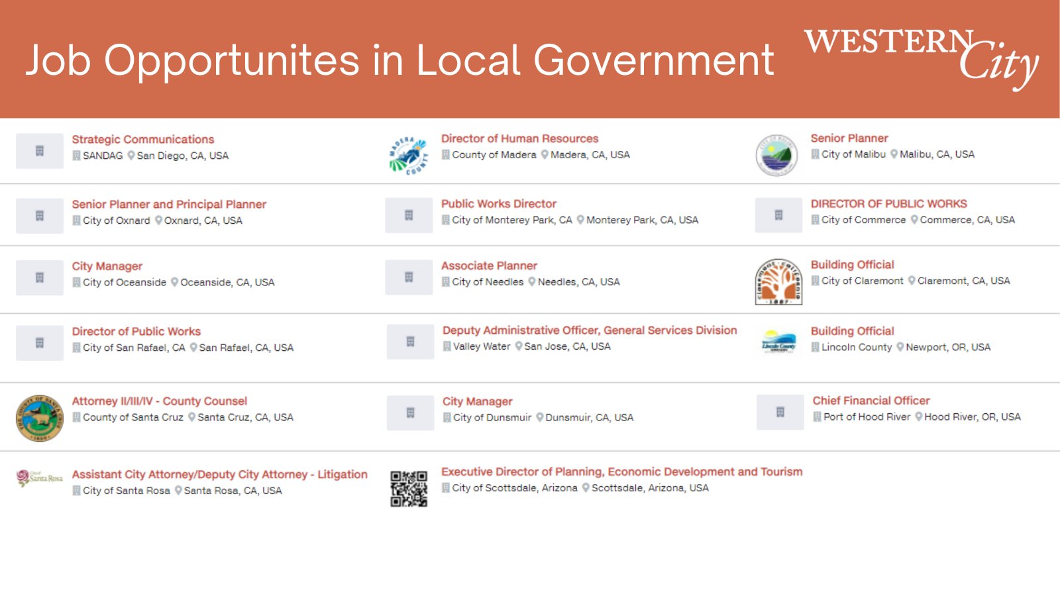Click the County of Madera logo
This screenshot has width=1060, height=596.
(x=409, y=156)
